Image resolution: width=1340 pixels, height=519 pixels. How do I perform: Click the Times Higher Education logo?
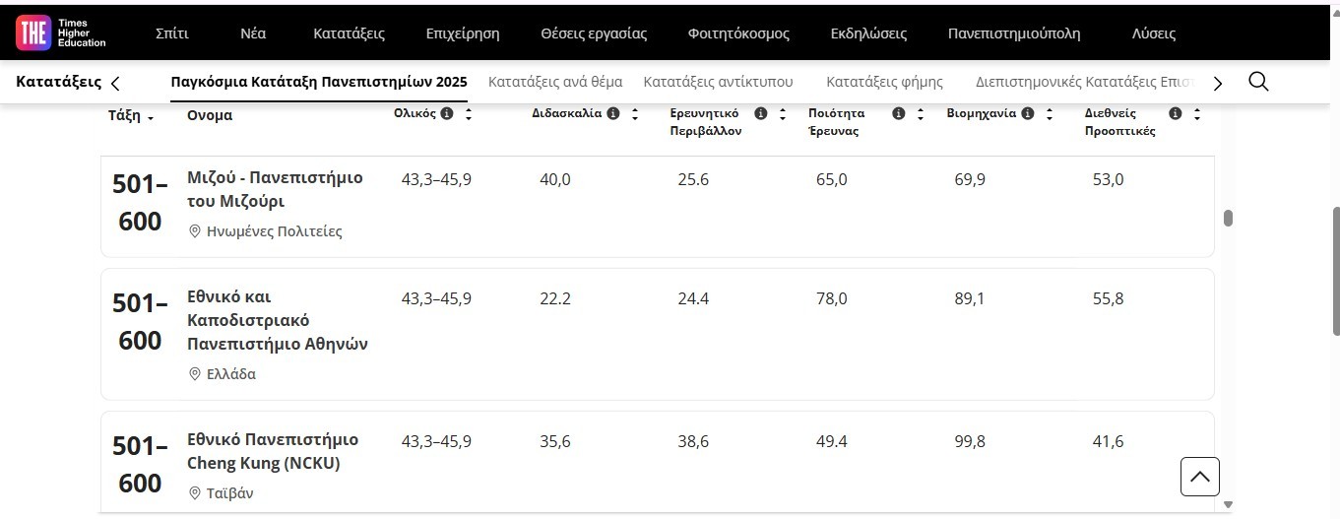[60, 33]
